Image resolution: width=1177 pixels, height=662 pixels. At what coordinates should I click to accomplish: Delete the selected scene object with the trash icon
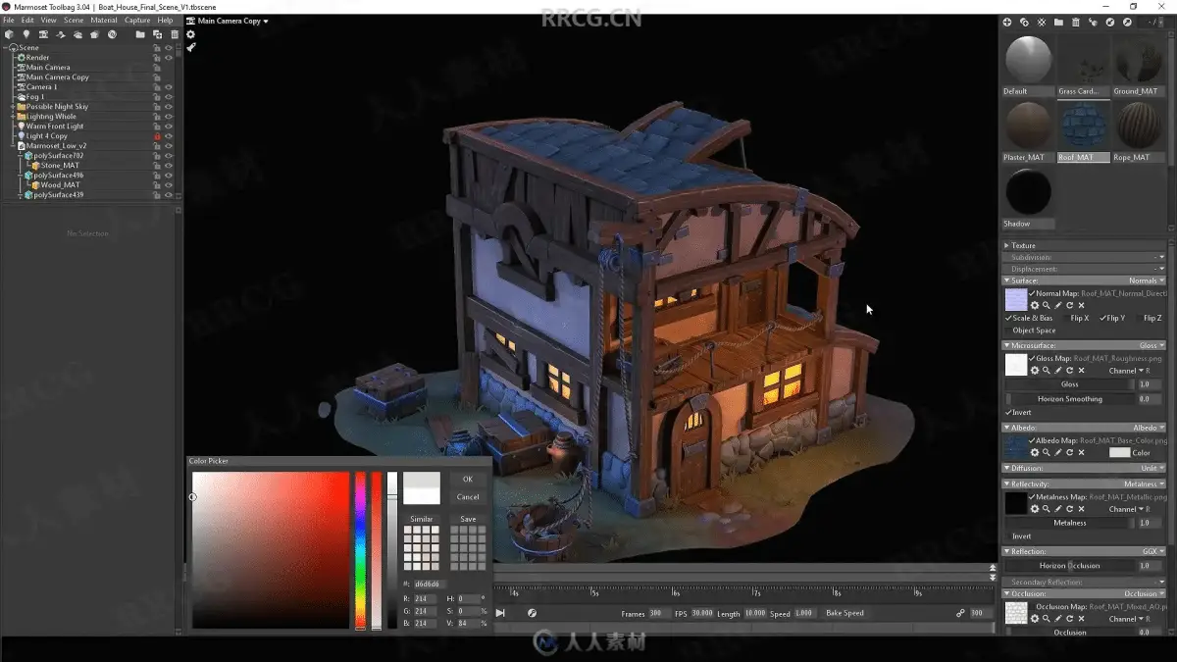175,34
